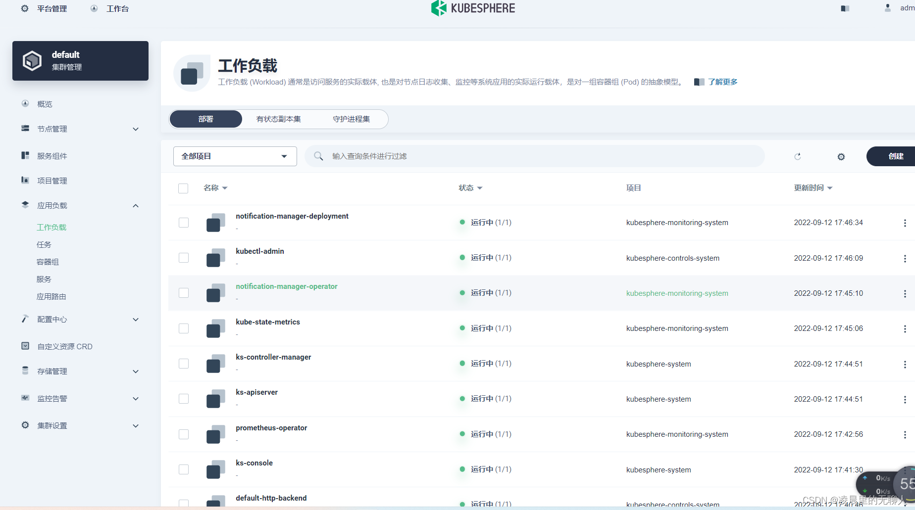Click the default cluster hexagon icon
Viewport: 915px width, 510px height.
click(32, 61)
